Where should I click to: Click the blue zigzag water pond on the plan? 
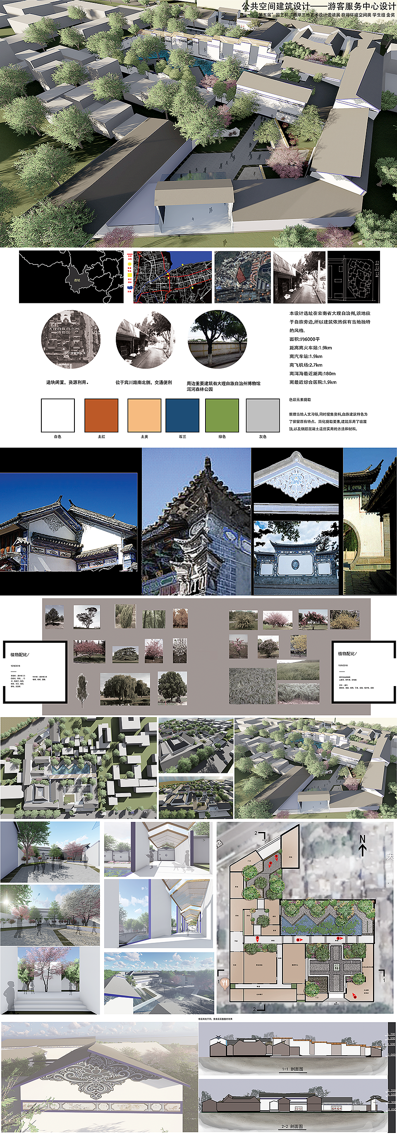323,924
